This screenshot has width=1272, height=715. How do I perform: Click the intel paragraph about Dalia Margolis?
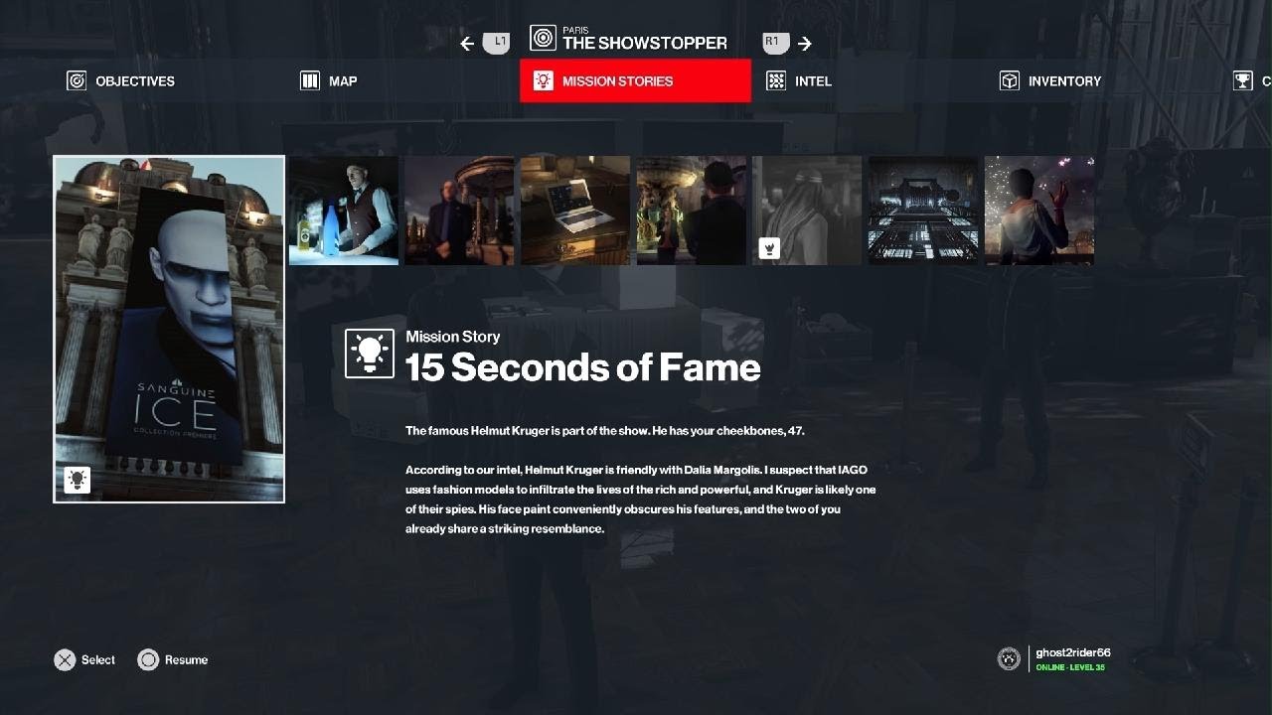click(641, 500)
